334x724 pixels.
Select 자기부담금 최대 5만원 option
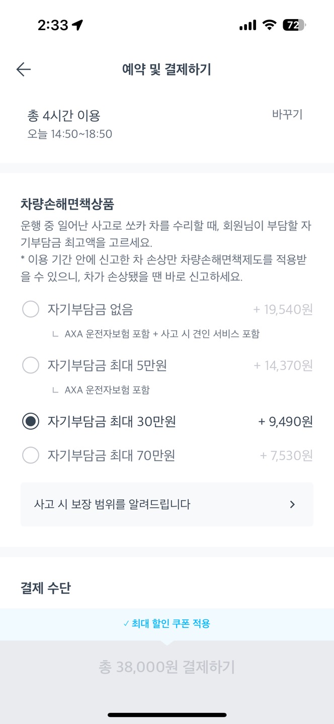tap(31, 366)
